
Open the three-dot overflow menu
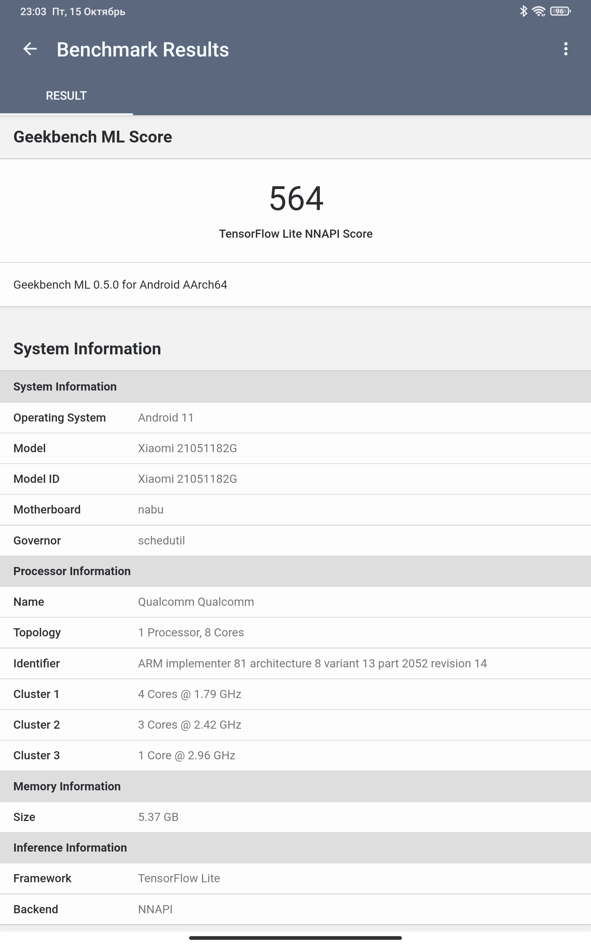565,49
